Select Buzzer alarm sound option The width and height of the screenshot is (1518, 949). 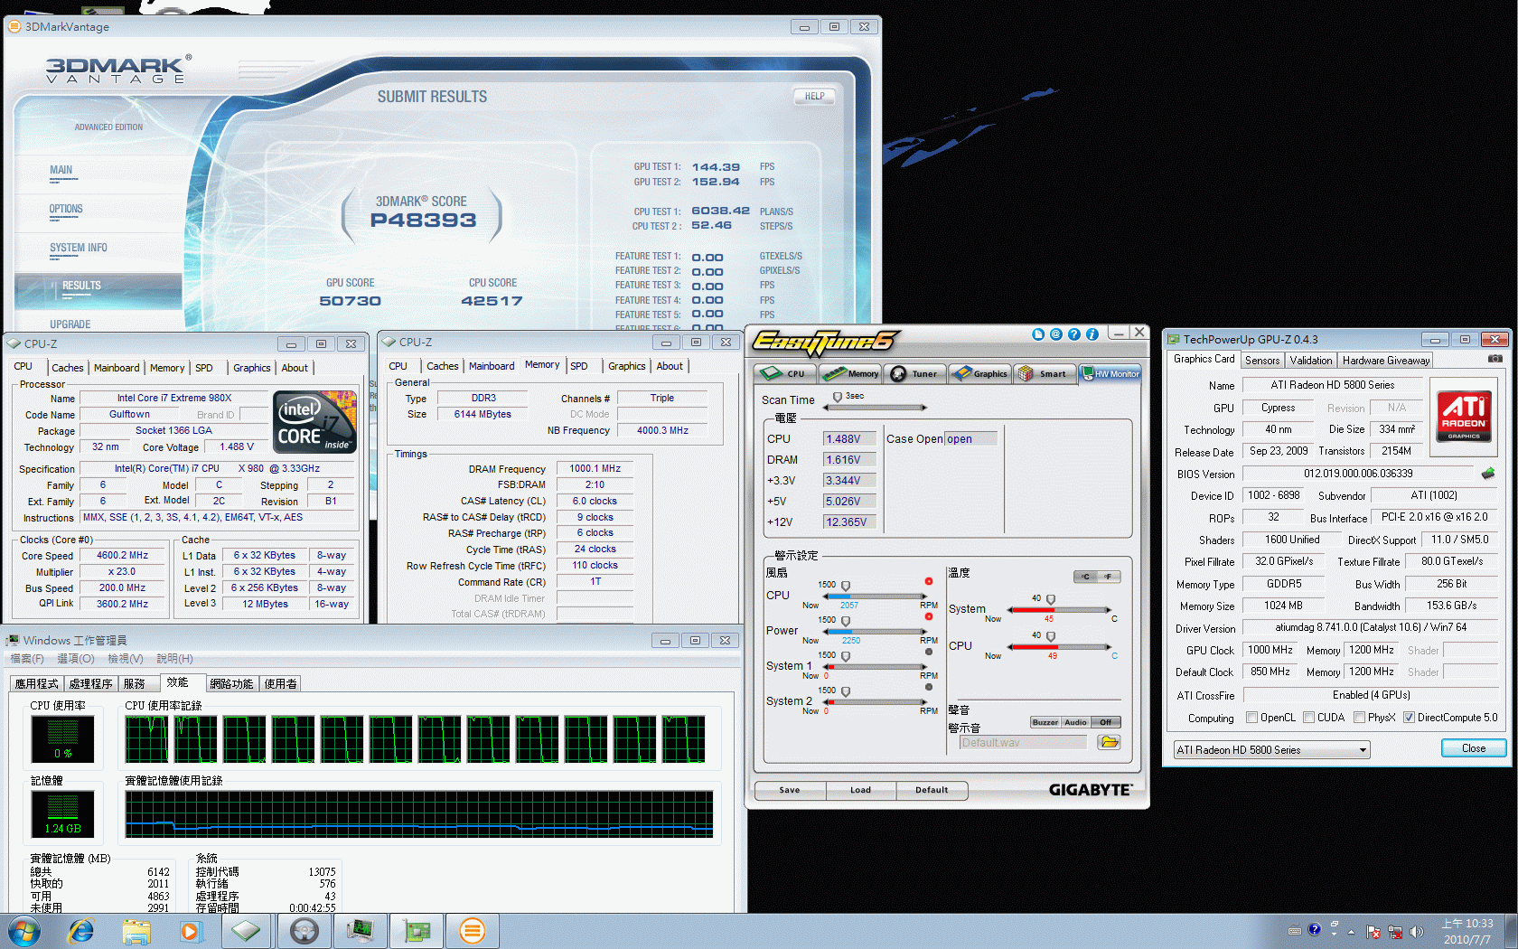click(1045, 722)
